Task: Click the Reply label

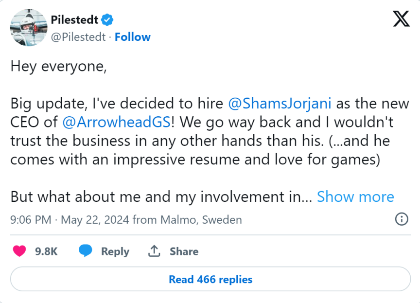Action: (x=115, y=251)
